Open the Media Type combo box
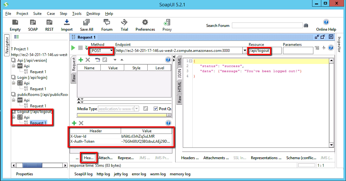The image size is (346, 181). 118,109
